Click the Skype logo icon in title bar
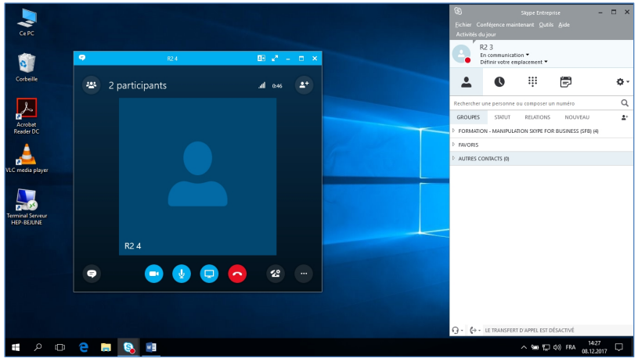 coord(458,12)
